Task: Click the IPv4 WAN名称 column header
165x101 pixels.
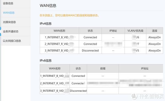Action: tap(59, 31)
